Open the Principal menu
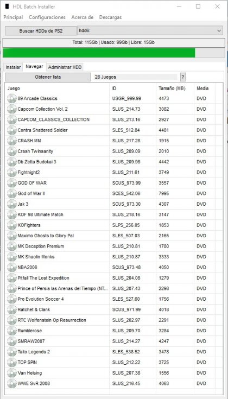This screenshot has width=228, height=399. tap(13, 17)
